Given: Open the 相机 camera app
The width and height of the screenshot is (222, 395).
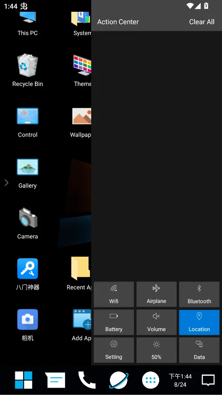Looking at the screenshot, I should click(x=27, y=325).
